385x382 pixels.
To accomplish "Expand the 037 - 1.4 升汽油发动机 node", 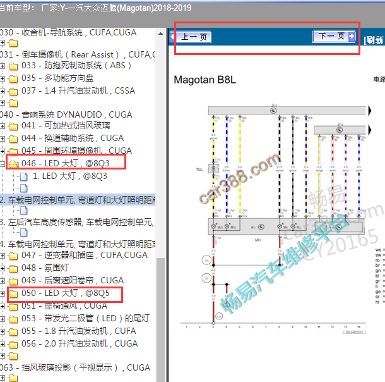I will (x=3, y=92).
